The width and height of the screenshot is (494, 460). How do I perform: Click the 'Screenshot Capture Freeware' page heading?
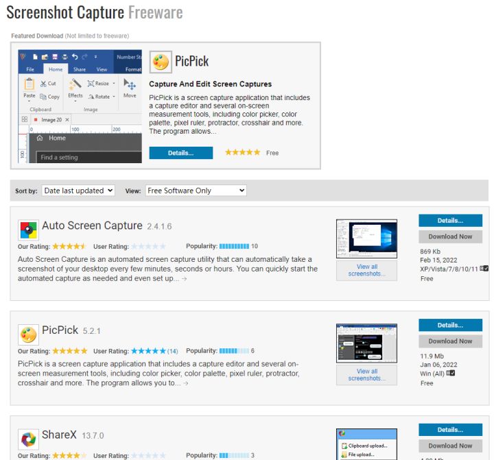click(x=95, y=12)
